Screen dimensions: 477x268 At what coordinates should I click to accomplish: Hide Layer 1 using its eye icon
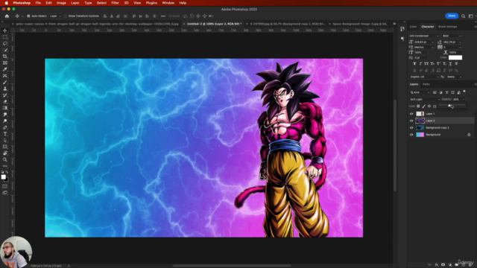411,114
